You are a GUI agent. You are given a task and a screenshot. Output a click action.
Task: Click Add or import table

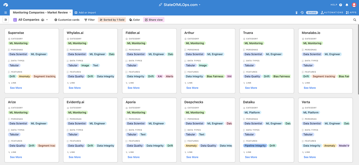[85, 12]
